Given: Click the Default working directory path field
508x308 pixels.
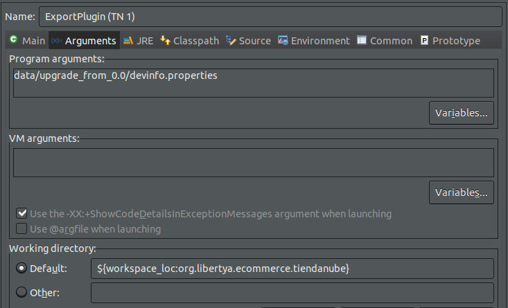Looking at the screenshot, I should click(x=292, y=269).
